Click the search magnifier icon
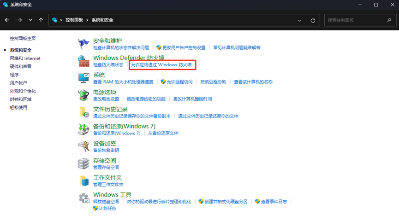The width and height of the screenshot is (399, 221). (x=389, y=20)
